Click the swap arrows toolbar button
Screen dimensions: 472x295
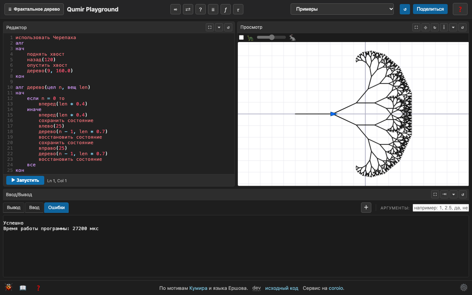[188, 9]
